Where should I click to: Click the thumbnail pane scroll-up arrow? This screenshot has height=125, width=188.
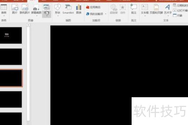28,25
